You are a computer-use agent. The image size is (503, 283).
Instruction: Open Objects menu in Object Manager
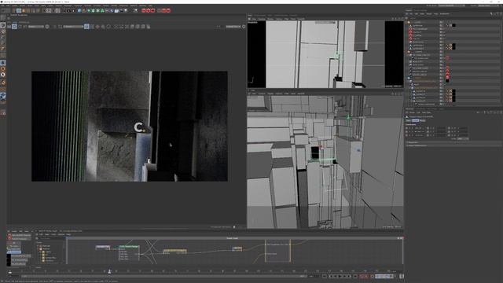pos(429,14)
